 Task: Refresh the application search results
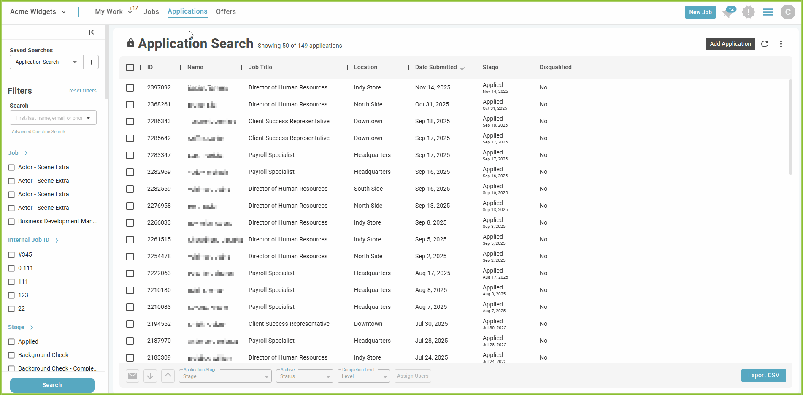(765, 44)
